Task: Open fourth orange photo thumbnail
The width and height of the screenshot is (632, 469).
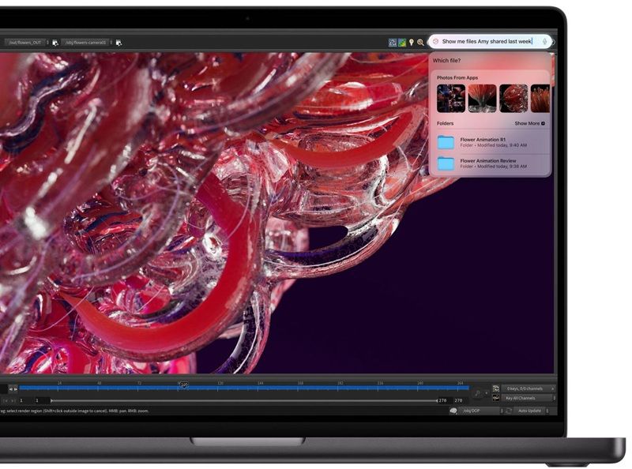Action: click(540, 99)
